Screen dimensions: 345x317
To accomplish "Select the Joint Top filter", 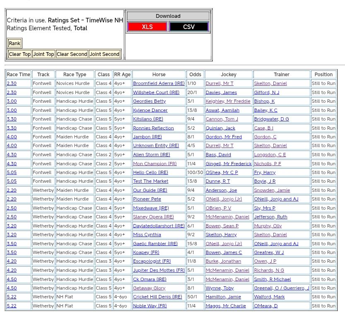I will [43, 54].
